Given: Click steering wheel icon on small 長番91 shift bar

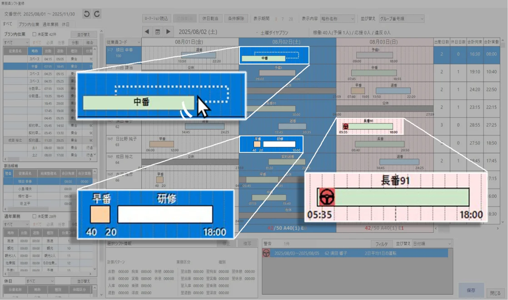Looking at the screenshot, I should (x=346, y=126).
